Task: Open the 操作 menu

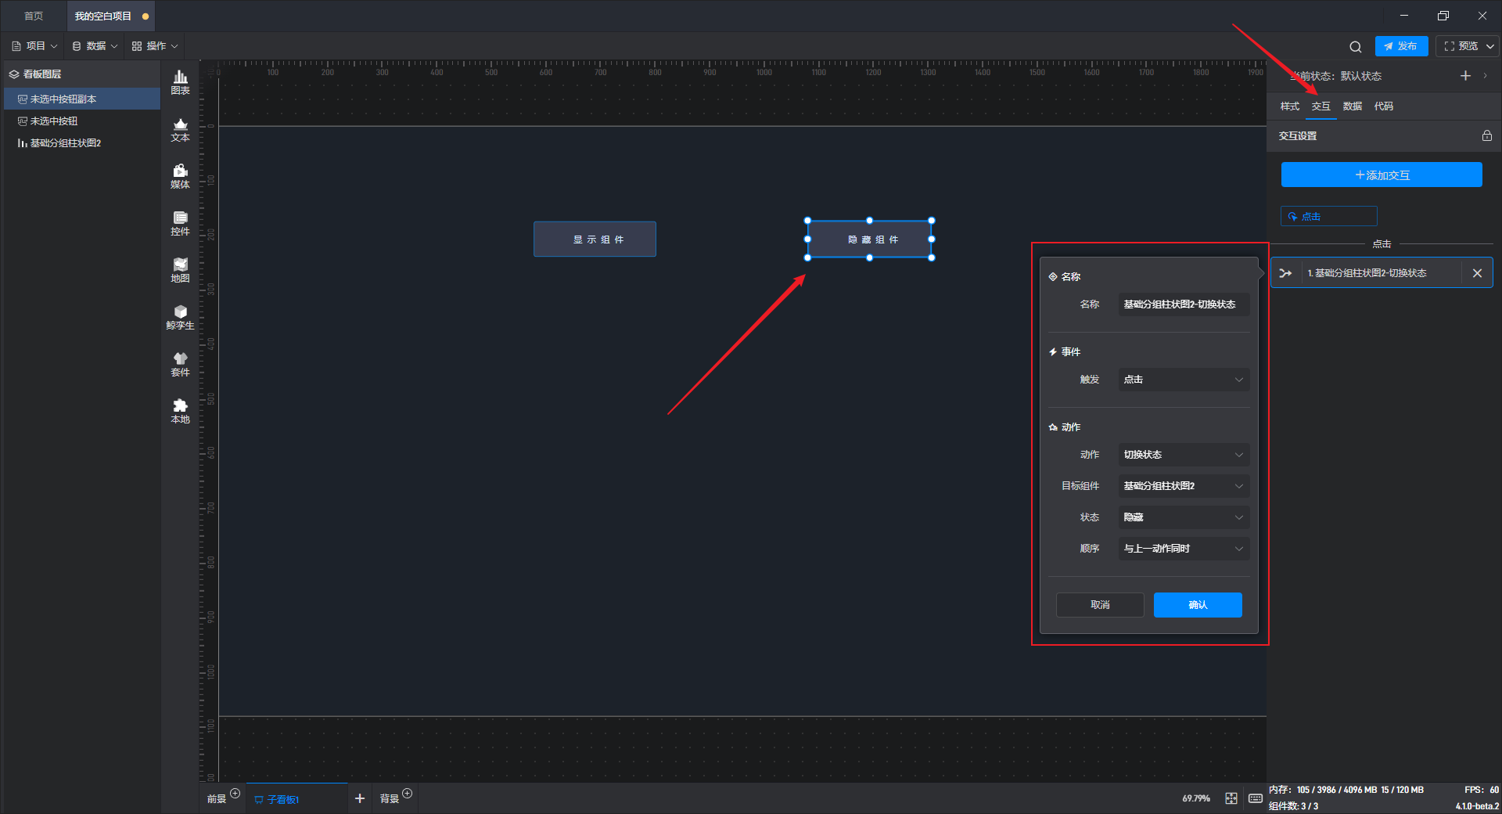Action: [155, 46]
